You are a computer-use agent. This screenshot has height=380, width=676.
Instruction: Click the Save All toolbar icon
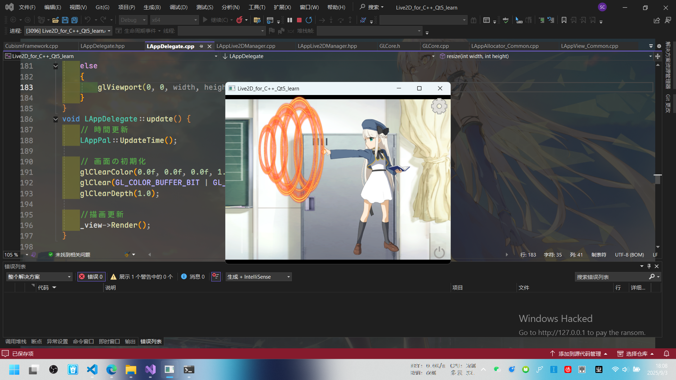74,20
